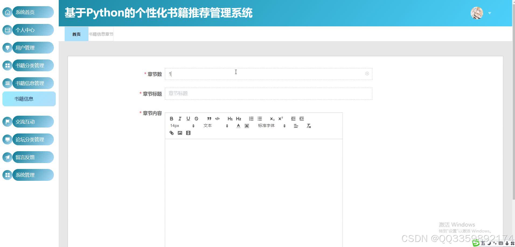
Task: Toggle the ordered list in the editor
Action: [x=251, y=118]
